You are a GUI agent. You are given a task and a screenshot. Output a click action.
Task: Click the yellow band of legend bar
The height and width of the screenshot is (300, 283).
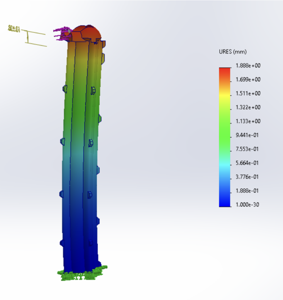click(224, 94)
